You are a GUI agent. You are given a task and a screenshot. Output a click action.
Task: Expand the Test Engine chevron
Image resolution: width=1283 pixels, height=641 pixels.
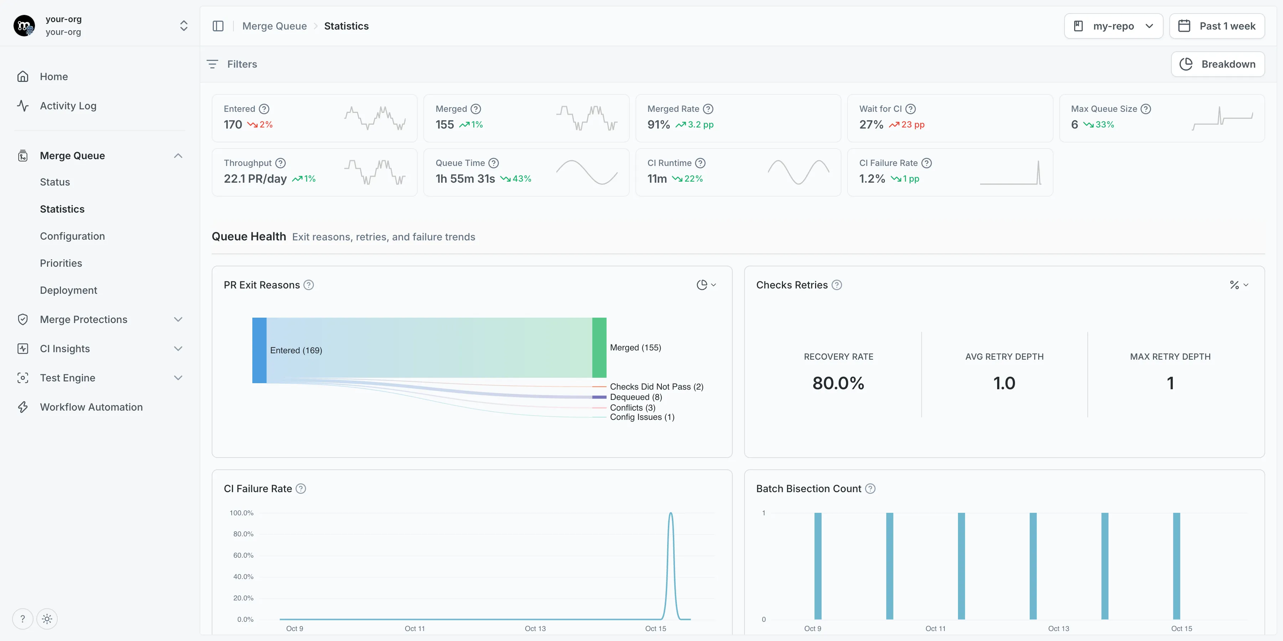point(178,378)
